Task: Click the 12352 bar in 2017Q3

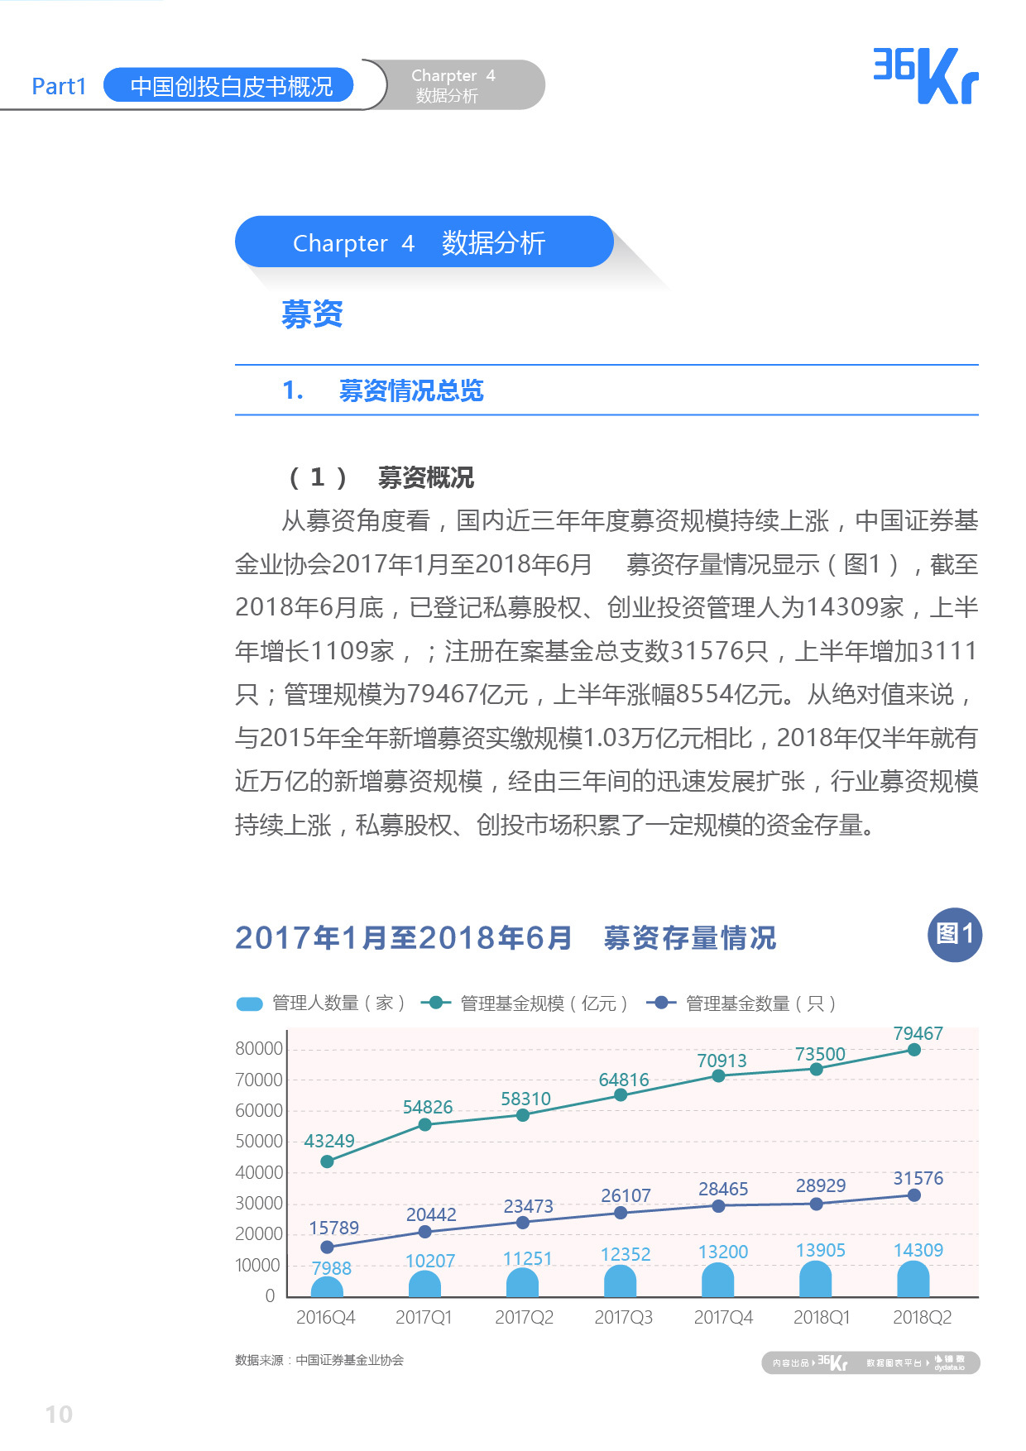Action: point(621,1281)
